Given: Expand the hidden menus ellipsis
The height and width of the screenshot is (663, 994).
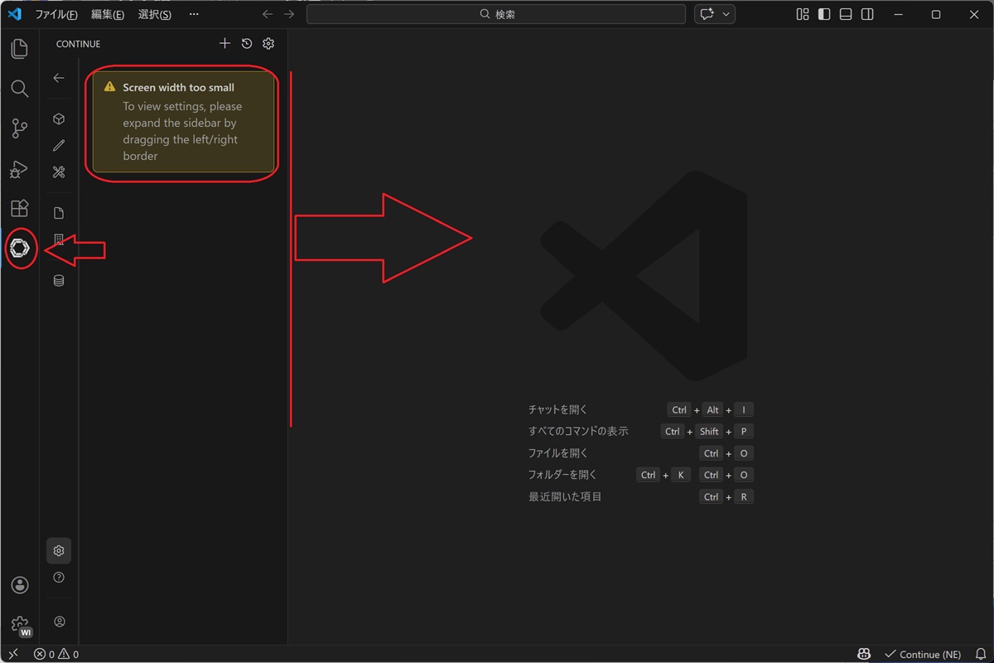Looking at the screenshot, I should point(194,14).
